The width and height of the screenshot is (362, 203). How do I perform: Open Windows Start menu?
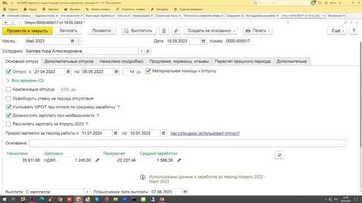pyautogui.click(x=5, y=199)
